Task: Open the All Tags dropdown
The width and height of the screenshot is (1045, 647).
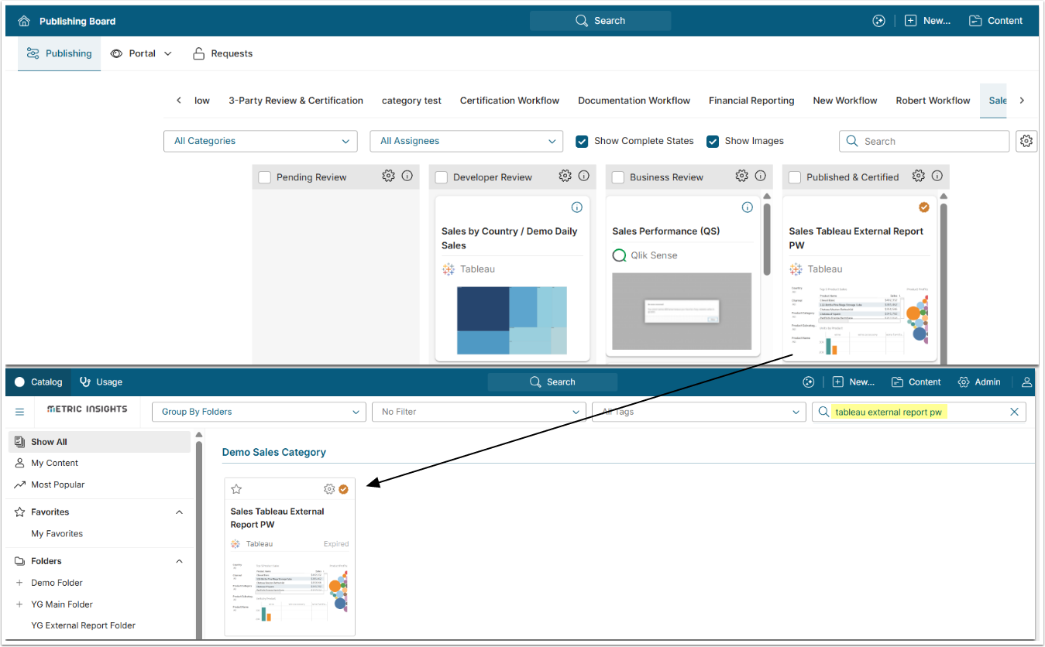Action: [x=699, y=412]
